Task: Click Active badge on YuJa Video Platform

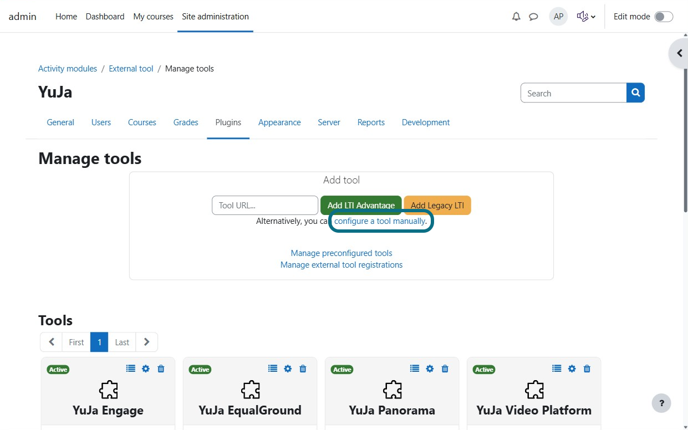Action: (484, 370)
